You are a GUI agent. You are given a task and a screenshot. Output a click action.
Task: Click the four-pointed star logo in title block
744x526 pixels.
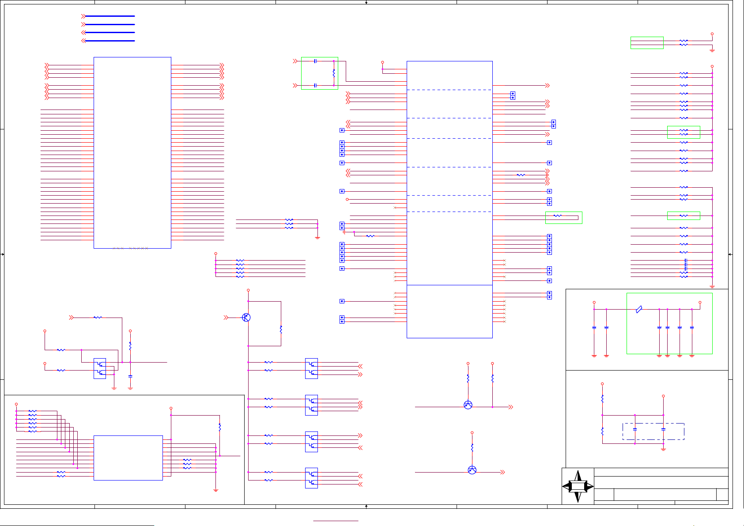click(x=578, y=486)
